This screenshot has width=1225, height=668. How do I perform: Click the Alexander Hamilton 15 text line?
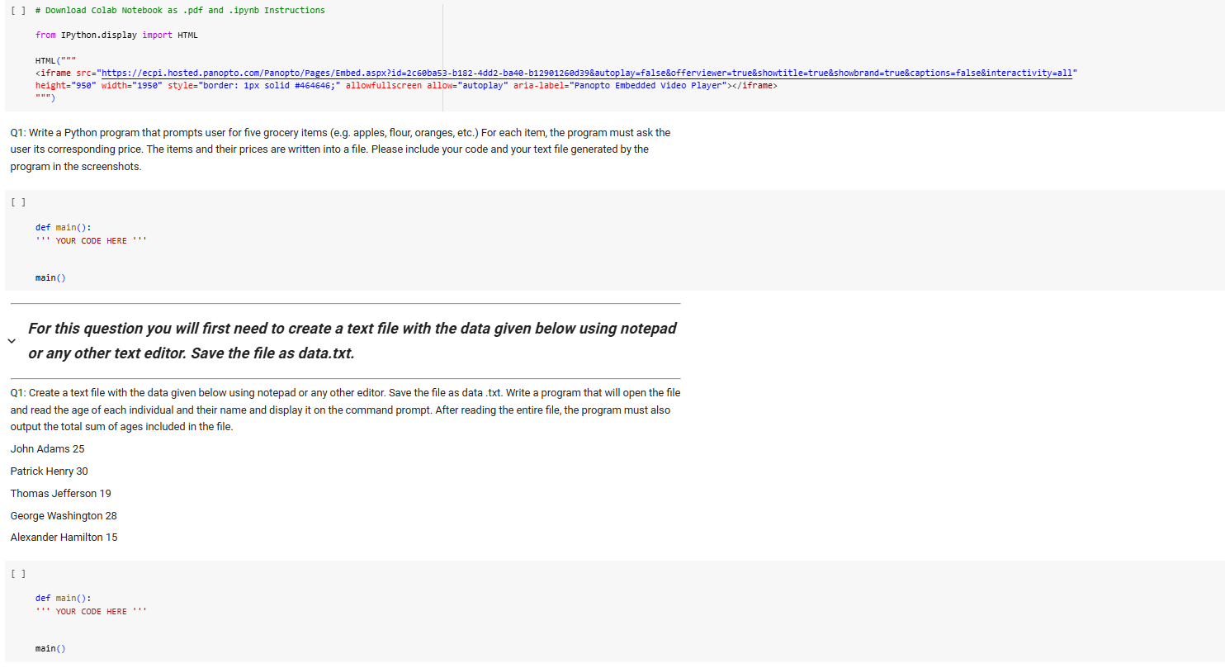coord(64,537)
